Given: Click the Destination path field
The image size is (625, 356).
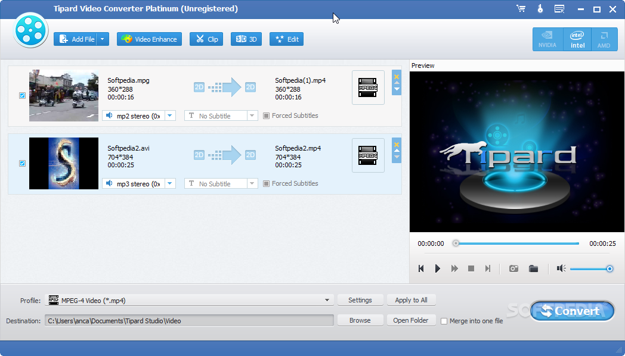Looking at the screenshot, I should coord(189,321).
